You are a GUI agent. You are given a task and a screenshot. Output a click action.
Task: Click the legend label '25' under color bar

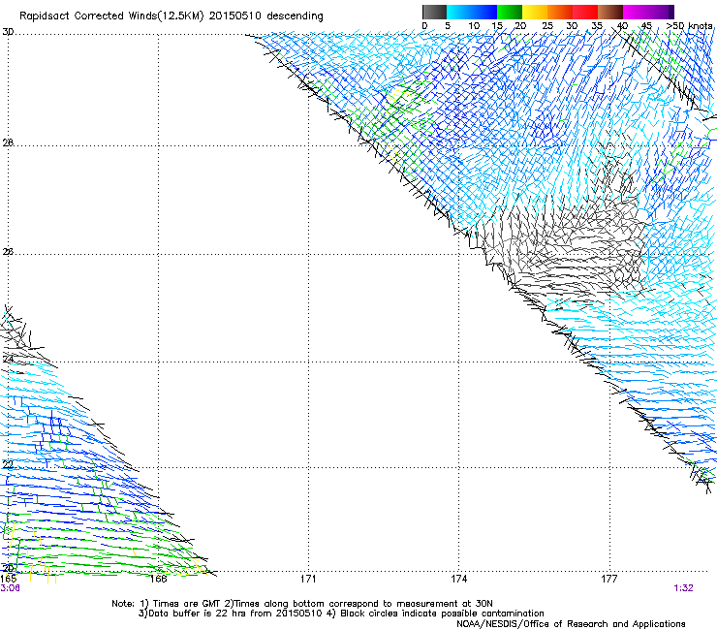pos(547,26)
